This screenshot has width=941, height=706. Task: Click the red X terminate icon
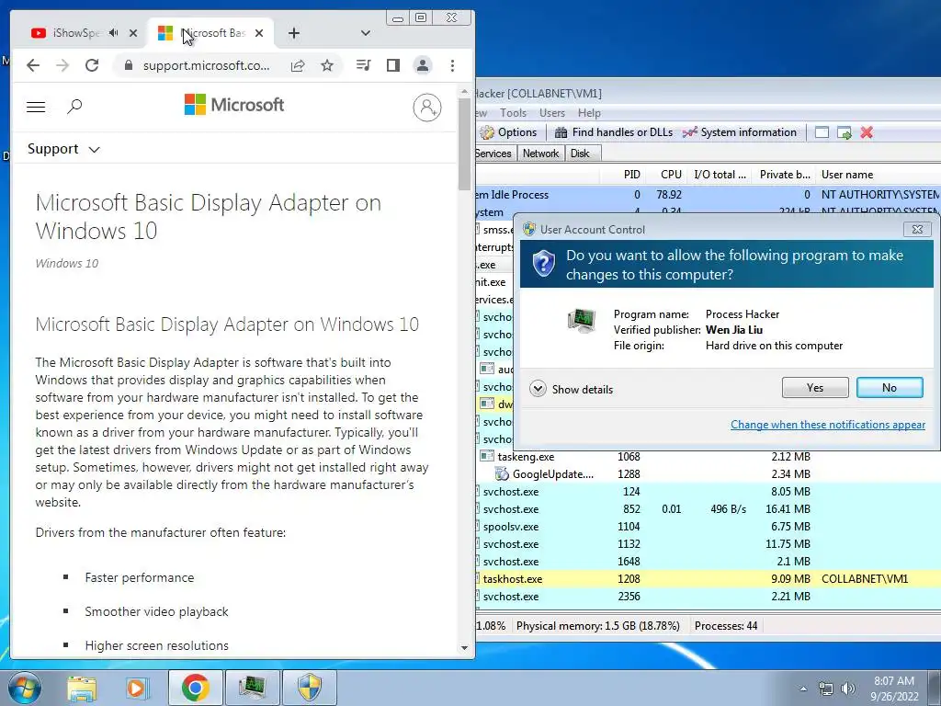pos(867,132)
